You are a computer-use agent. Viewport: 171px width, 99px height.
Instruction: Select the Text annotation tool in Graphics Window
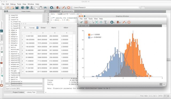[x=105, y=22]
